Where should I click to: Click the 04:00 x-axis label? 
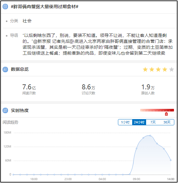click(x=102, y=179)
